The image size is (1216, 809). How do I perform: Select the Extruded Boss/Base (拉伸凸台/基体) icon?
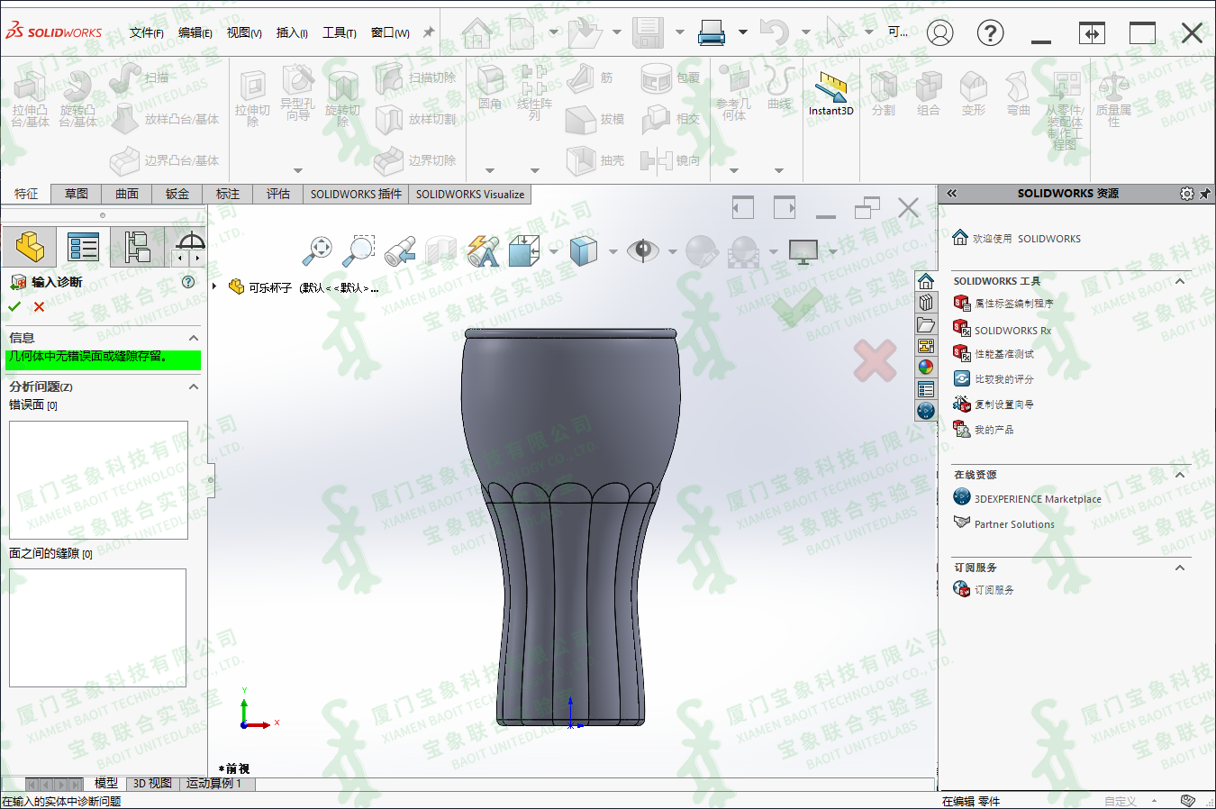click(x=30, y=87)
